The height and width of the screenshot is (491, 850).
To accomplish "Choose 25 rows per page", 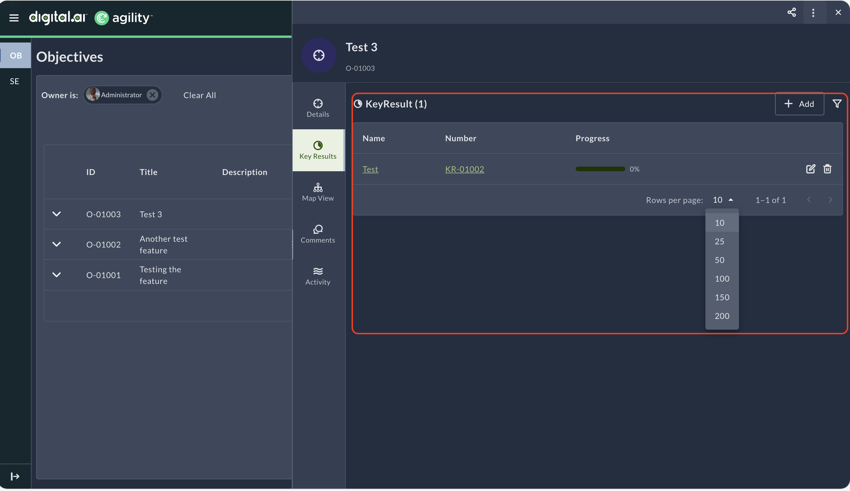I will (x=722, y=241).
